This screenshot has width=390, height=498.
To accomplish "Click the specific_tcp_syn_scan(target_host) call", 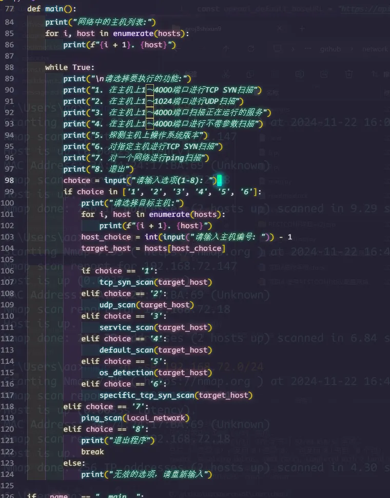I will click(176, 395).
